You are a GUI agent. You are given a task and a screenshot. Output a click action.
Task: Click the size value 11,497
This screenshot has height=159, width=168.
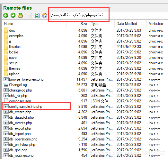point(82,79)
